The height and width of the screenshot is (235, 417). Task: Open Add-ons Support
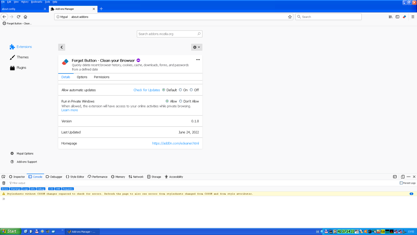(23, 162)
